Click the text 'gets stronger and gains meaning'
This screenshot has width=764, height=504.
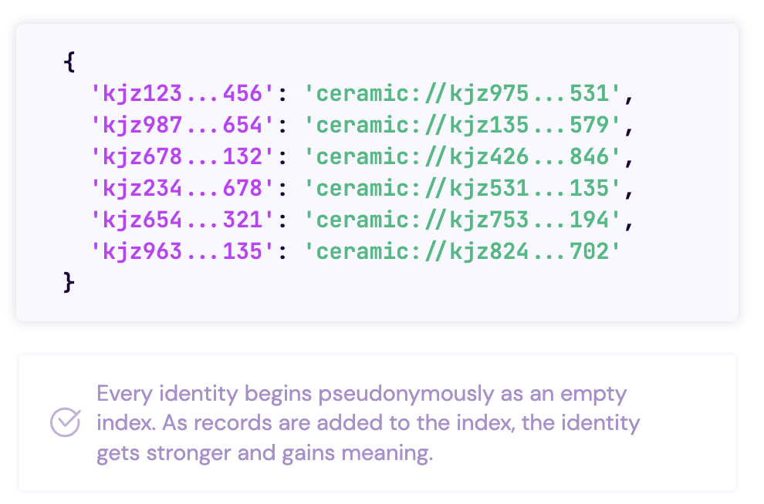tap(264, 453)
